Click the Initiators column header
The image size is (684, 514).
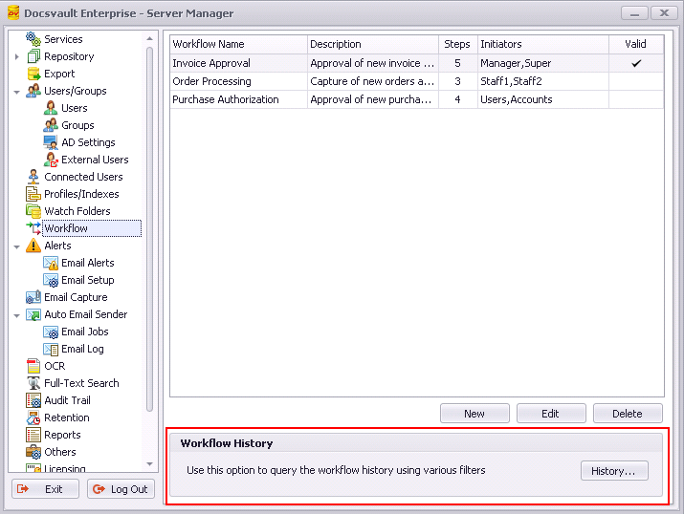pos(542,44)
